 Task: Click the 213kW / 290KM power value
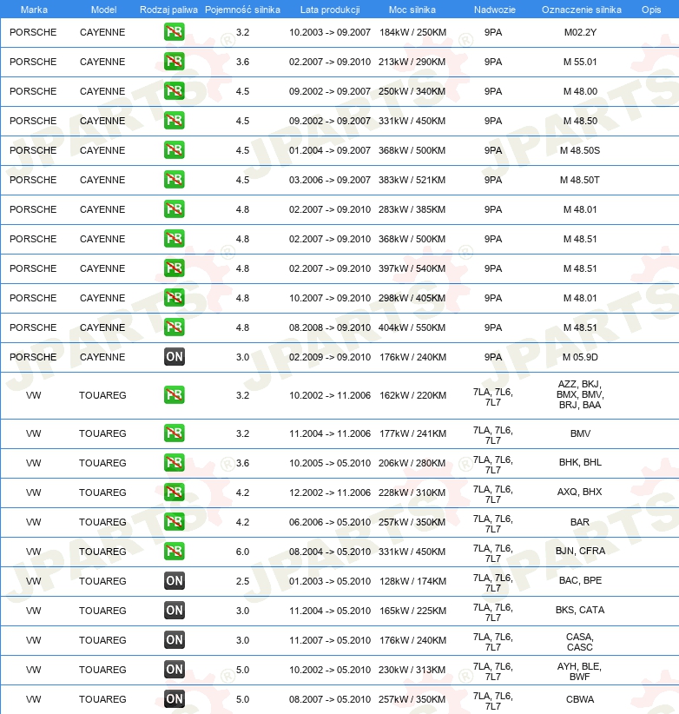coord(412,62)
